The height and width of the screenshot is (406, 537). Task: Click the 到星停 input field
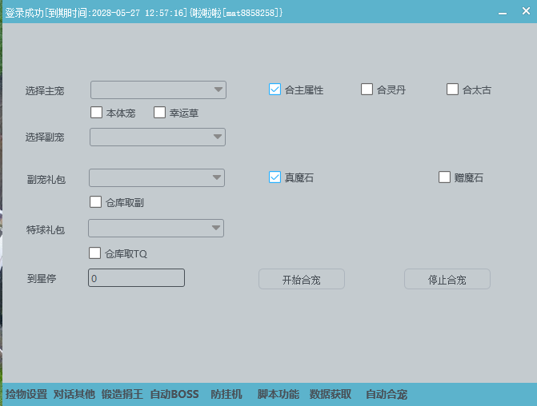click(136, 278)
